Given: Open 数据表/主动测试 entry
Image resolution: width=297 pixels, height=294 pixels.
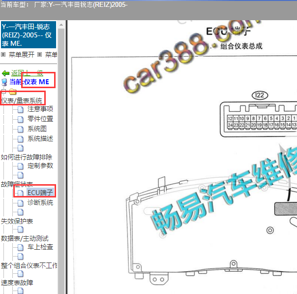Looking at the screenshot, I should pos(25,238).
